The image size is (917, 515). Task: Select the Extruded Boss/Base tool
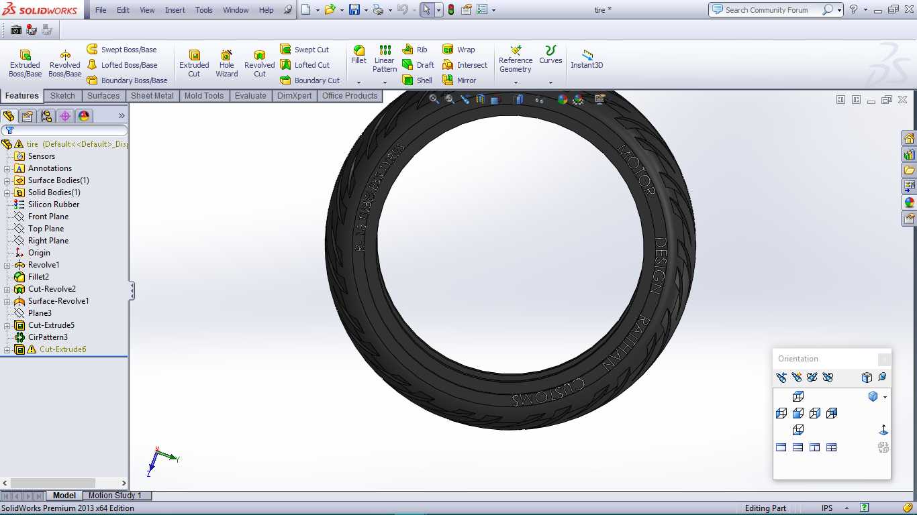[25, 63]
